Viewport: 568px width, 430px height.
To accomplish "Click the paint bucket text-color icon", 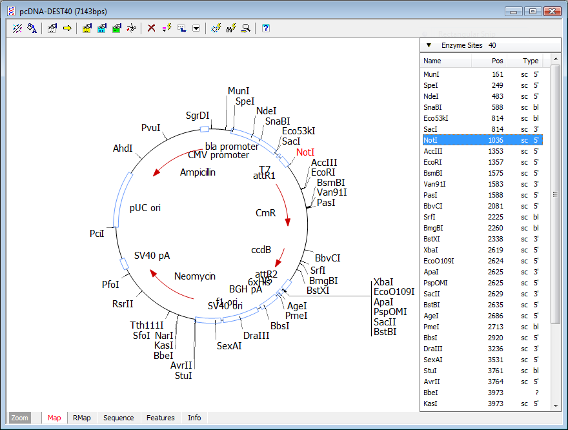I will pyautogui.click(x=32, y=28).
